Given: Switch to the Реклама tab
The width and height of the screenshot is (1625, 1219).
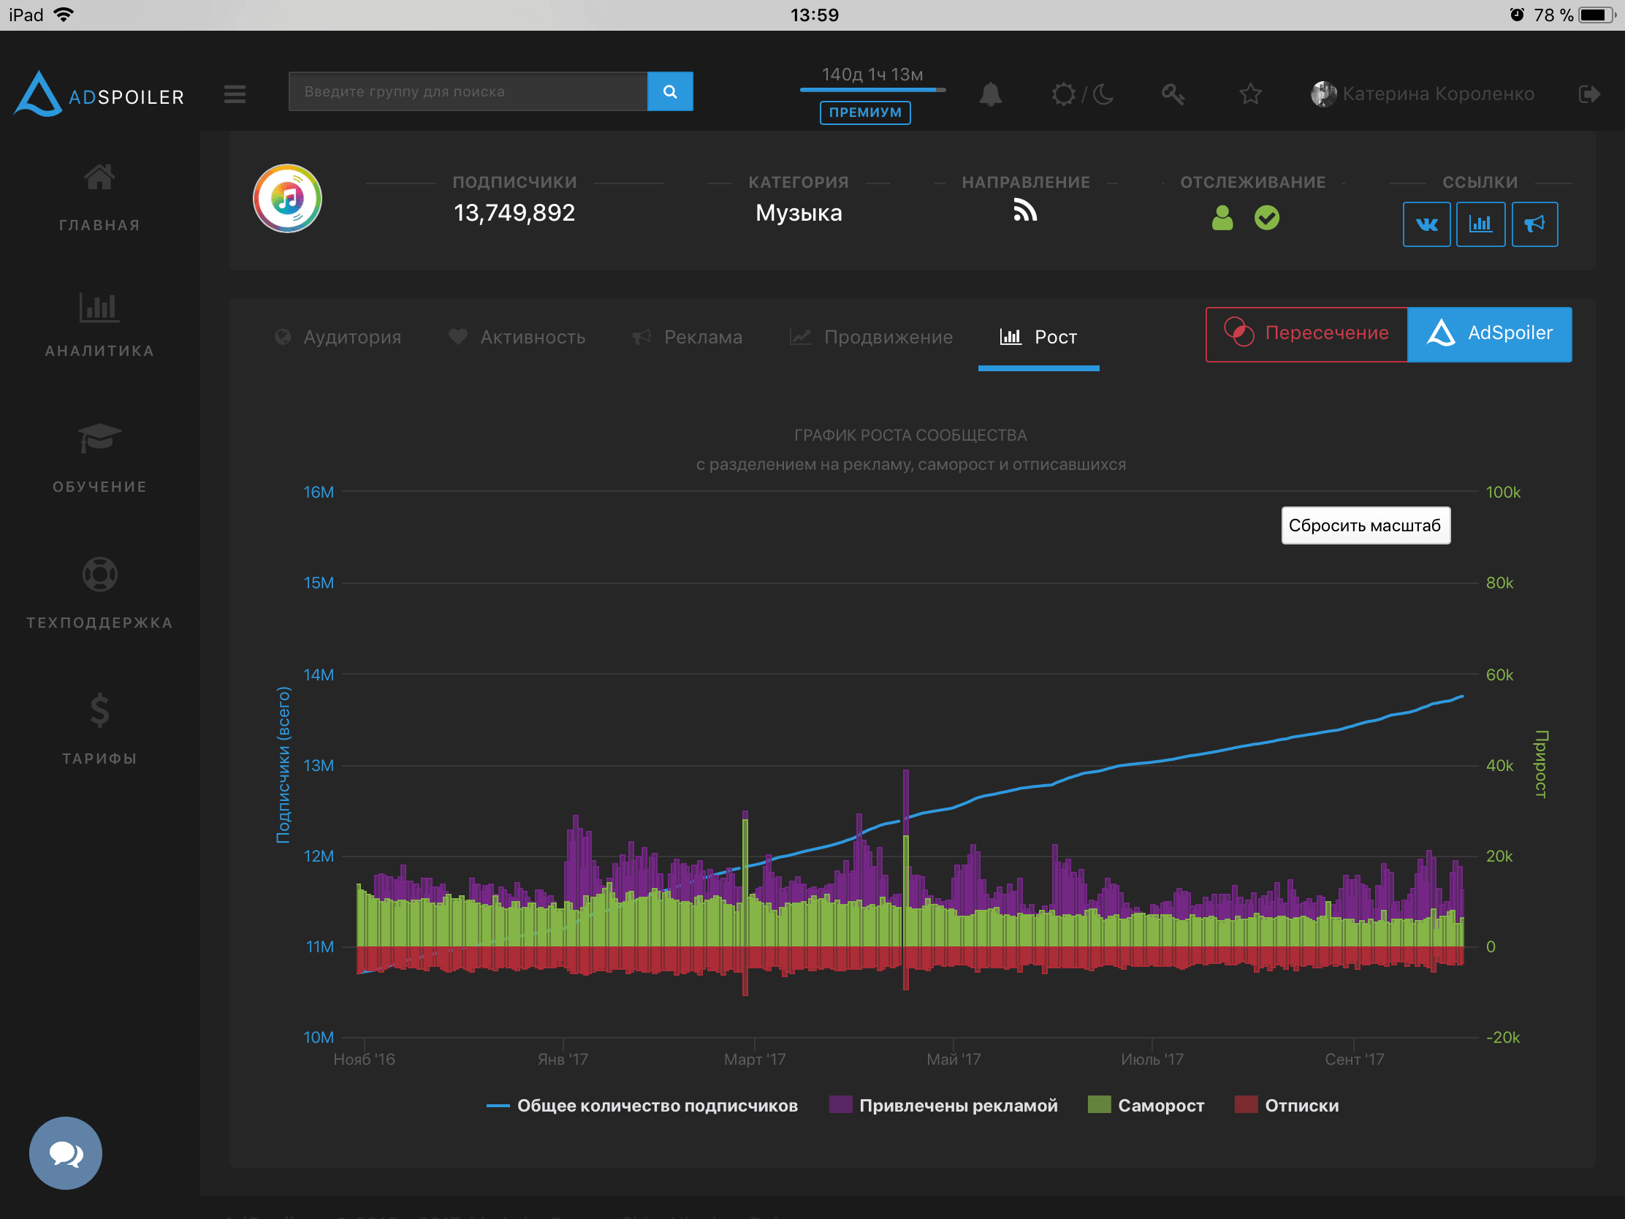Looking at the screenshot, I should point(688,337).
